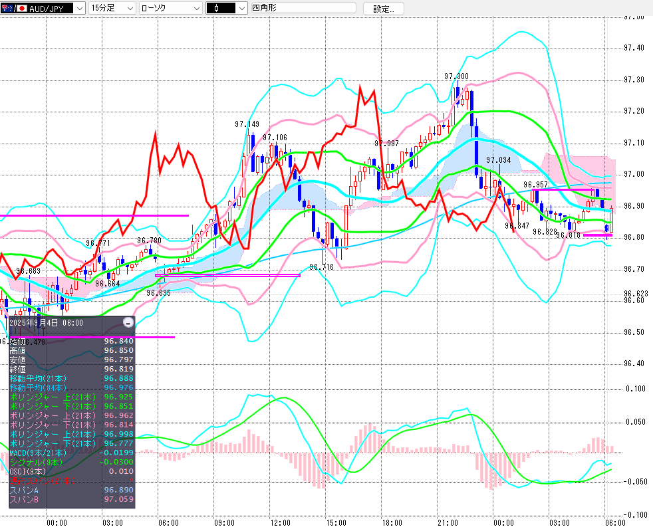This screenshot has height=529, width=653.
Task: Click the Bollinger lower value 96.814
Action: 118,425
